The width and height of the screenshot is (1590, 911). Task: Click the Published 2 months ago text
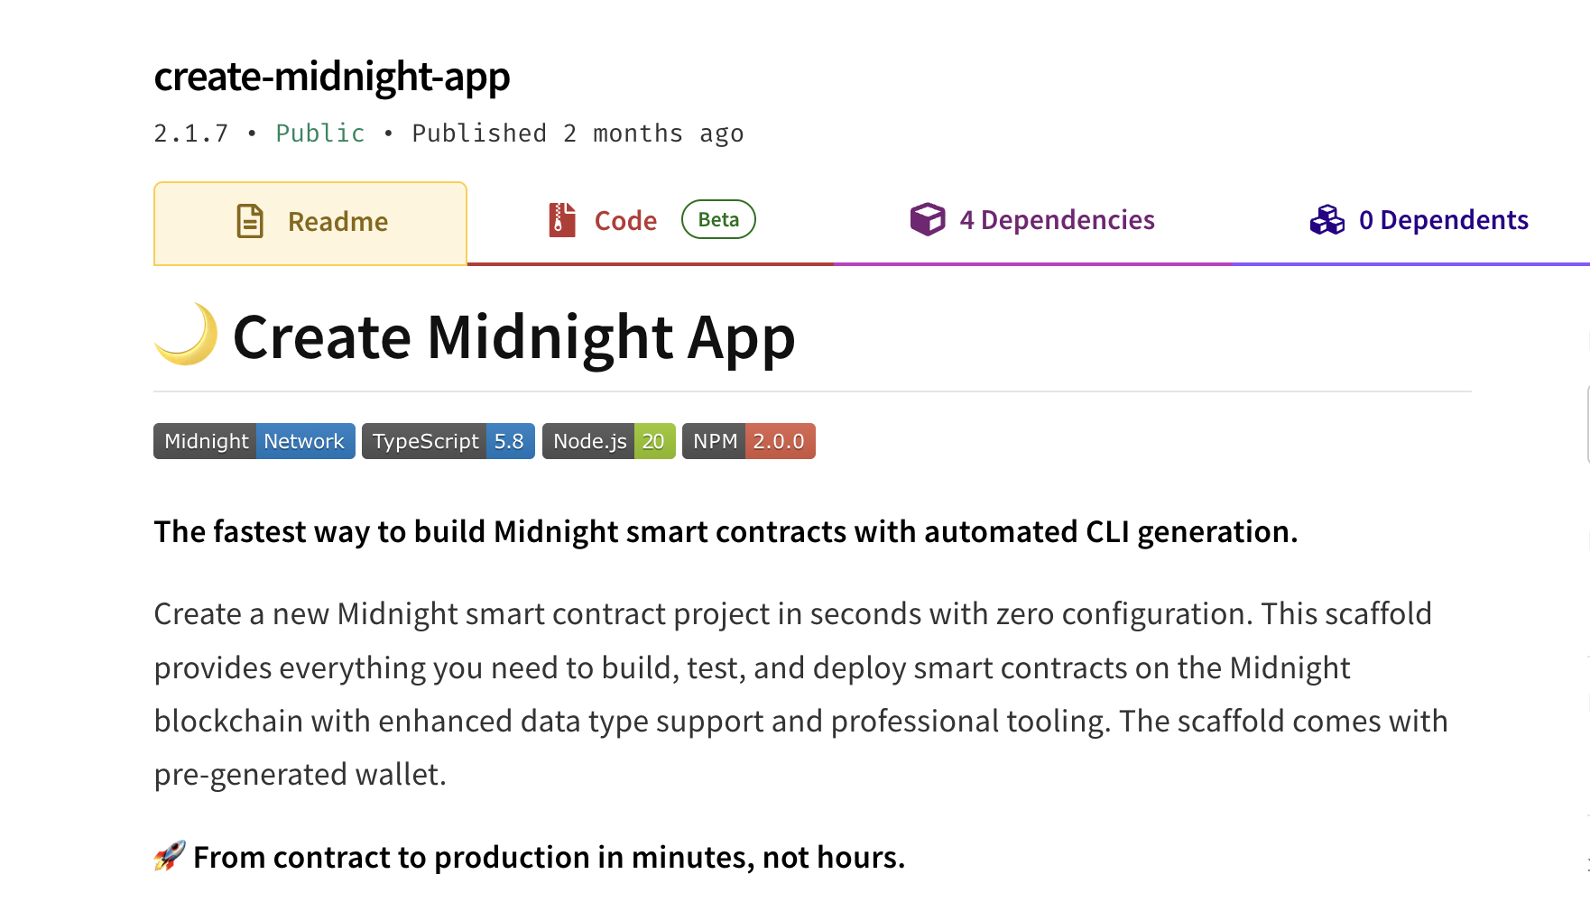tap(578, 133)
